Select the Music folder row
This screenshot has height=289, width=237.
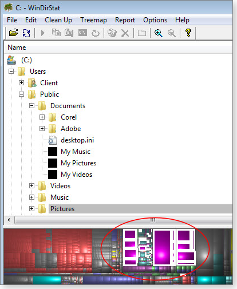click(x=60, y=197)
